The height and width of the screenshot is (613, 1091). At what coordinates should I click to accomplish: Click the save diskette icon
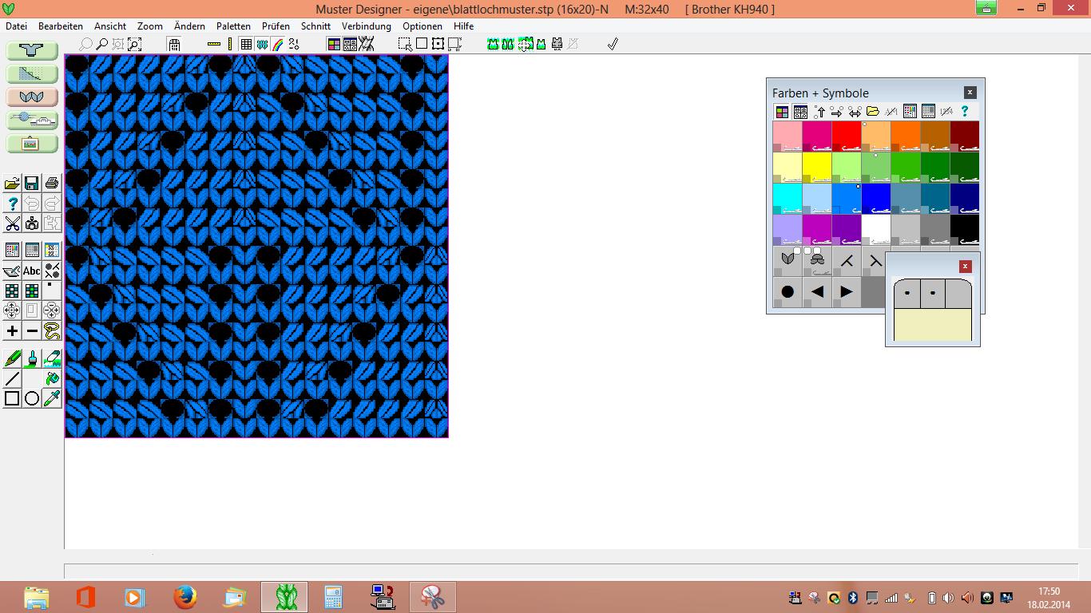coord(31,184)
